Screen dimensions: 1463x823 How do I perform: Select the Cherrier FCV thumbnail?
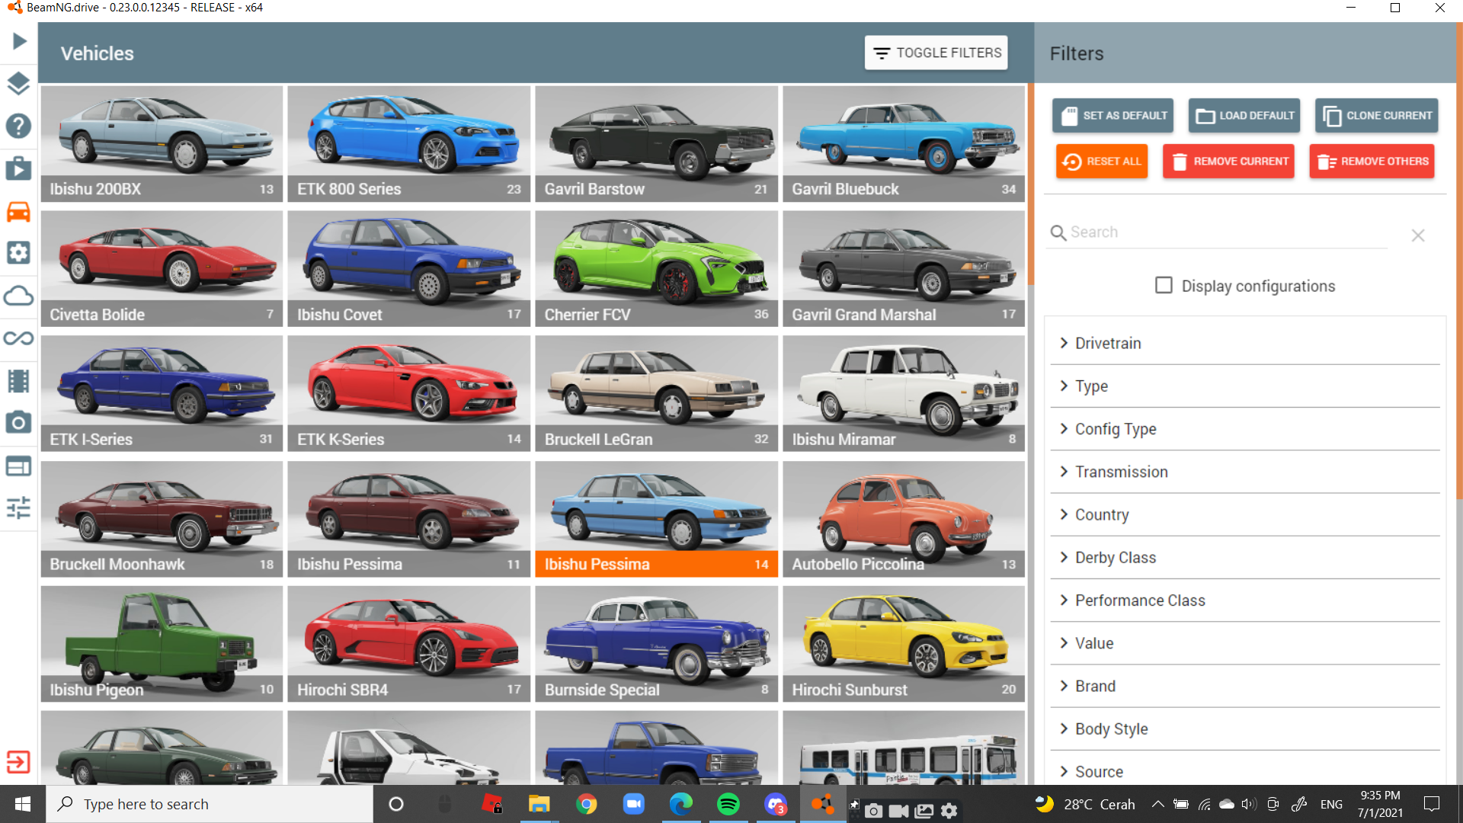pos(656,268)
